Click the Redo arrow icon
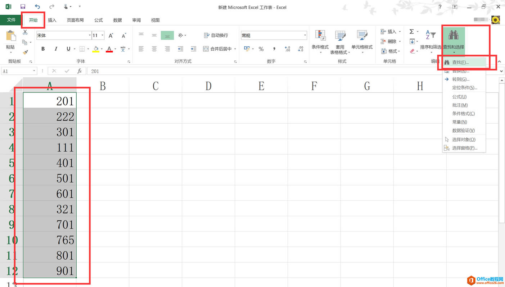505x287 pixels. coord(51,6)
